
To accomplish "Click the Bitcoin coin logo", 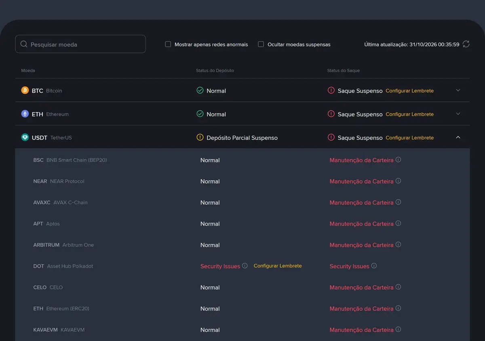I will click(x=25, y=91).
